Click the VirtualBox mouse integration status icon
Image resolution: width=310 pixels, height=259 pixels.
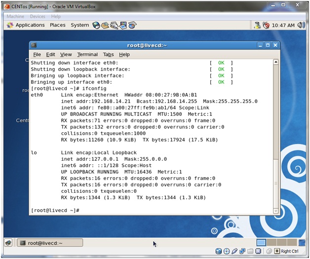pyautogui.click(x=269, y=251)
